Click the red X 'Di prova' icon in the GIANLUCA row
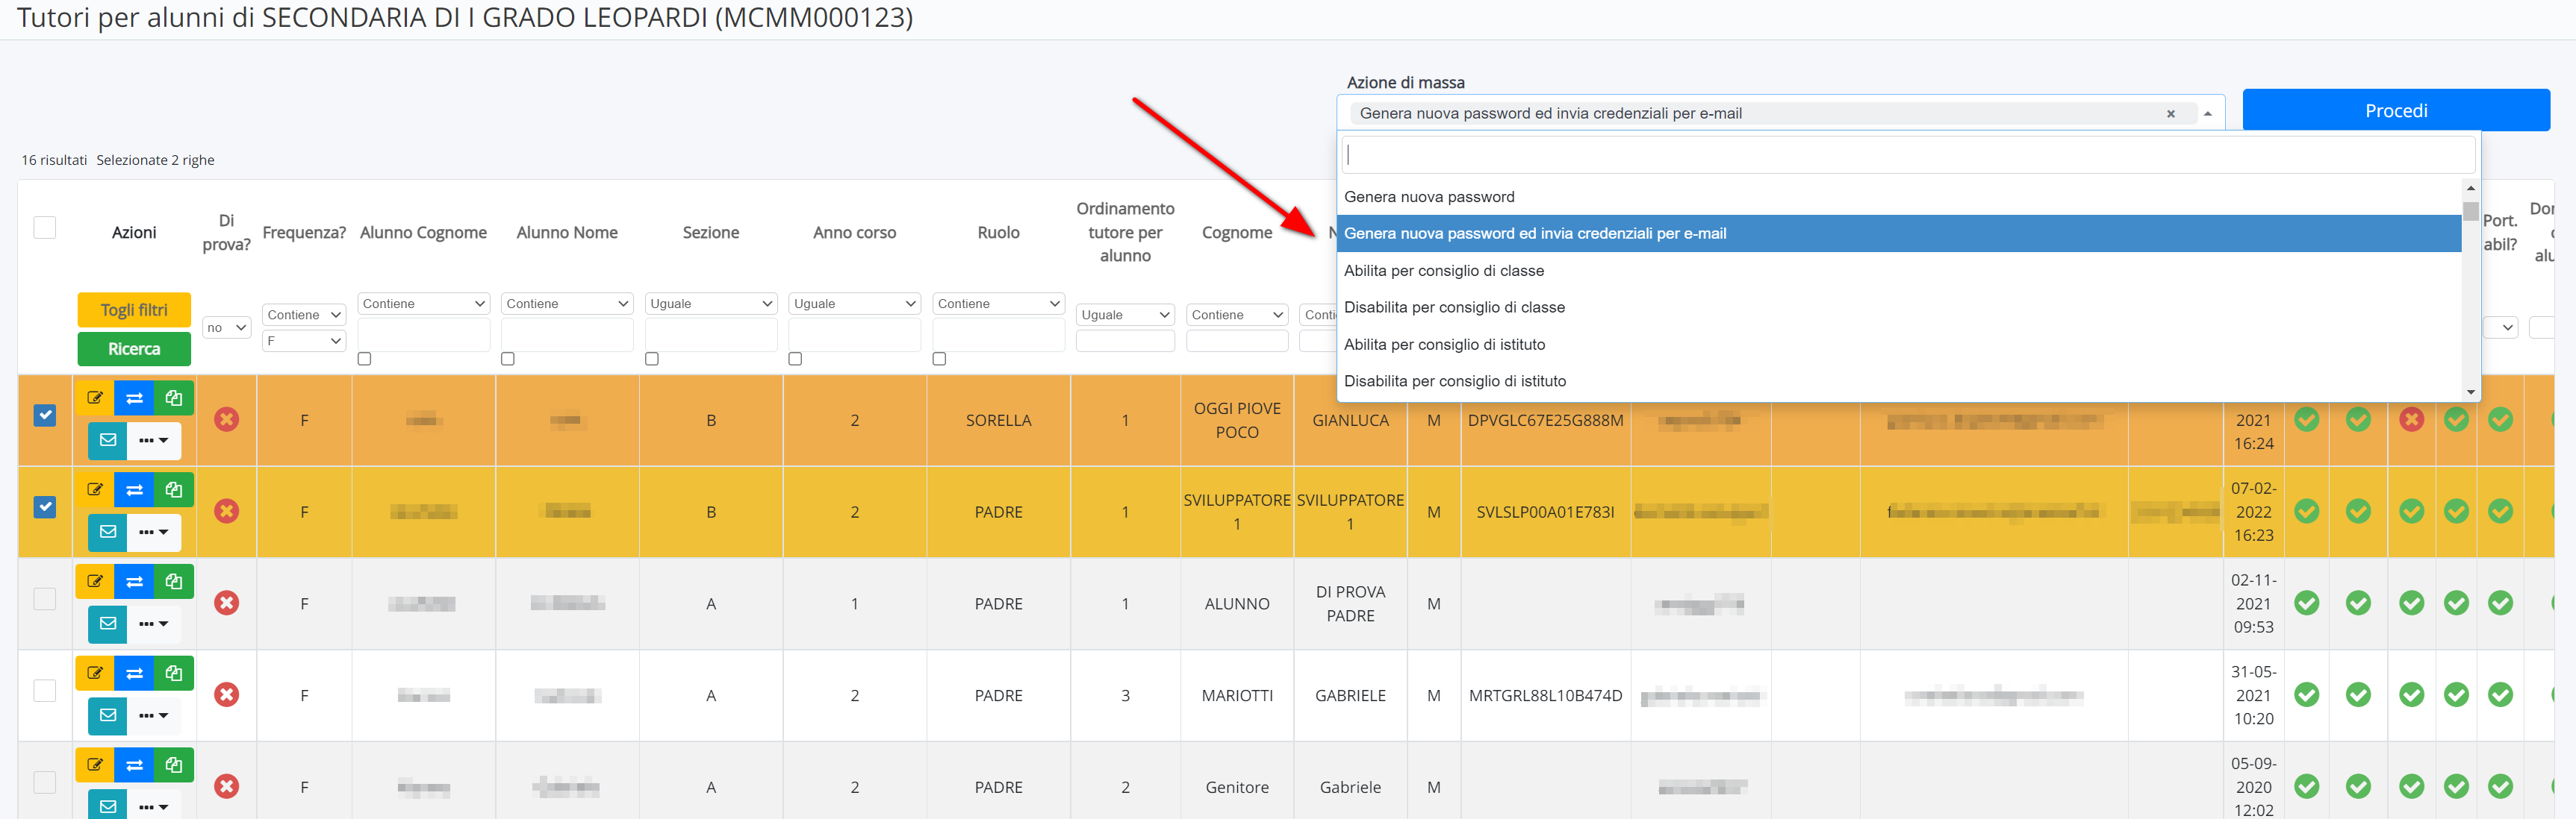The width and height of the screenshot is (2576, 819). coord(227,419)
